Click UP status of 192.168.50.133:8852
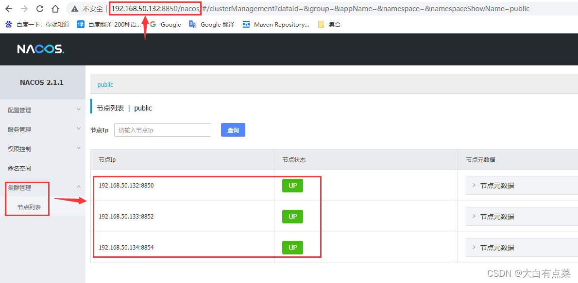This screenshot has height=283, width=578. click(293, 217)
